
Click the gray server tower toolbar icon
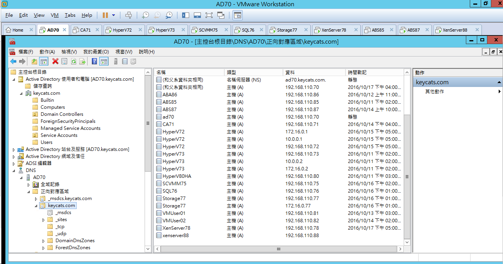click(115, 61)
